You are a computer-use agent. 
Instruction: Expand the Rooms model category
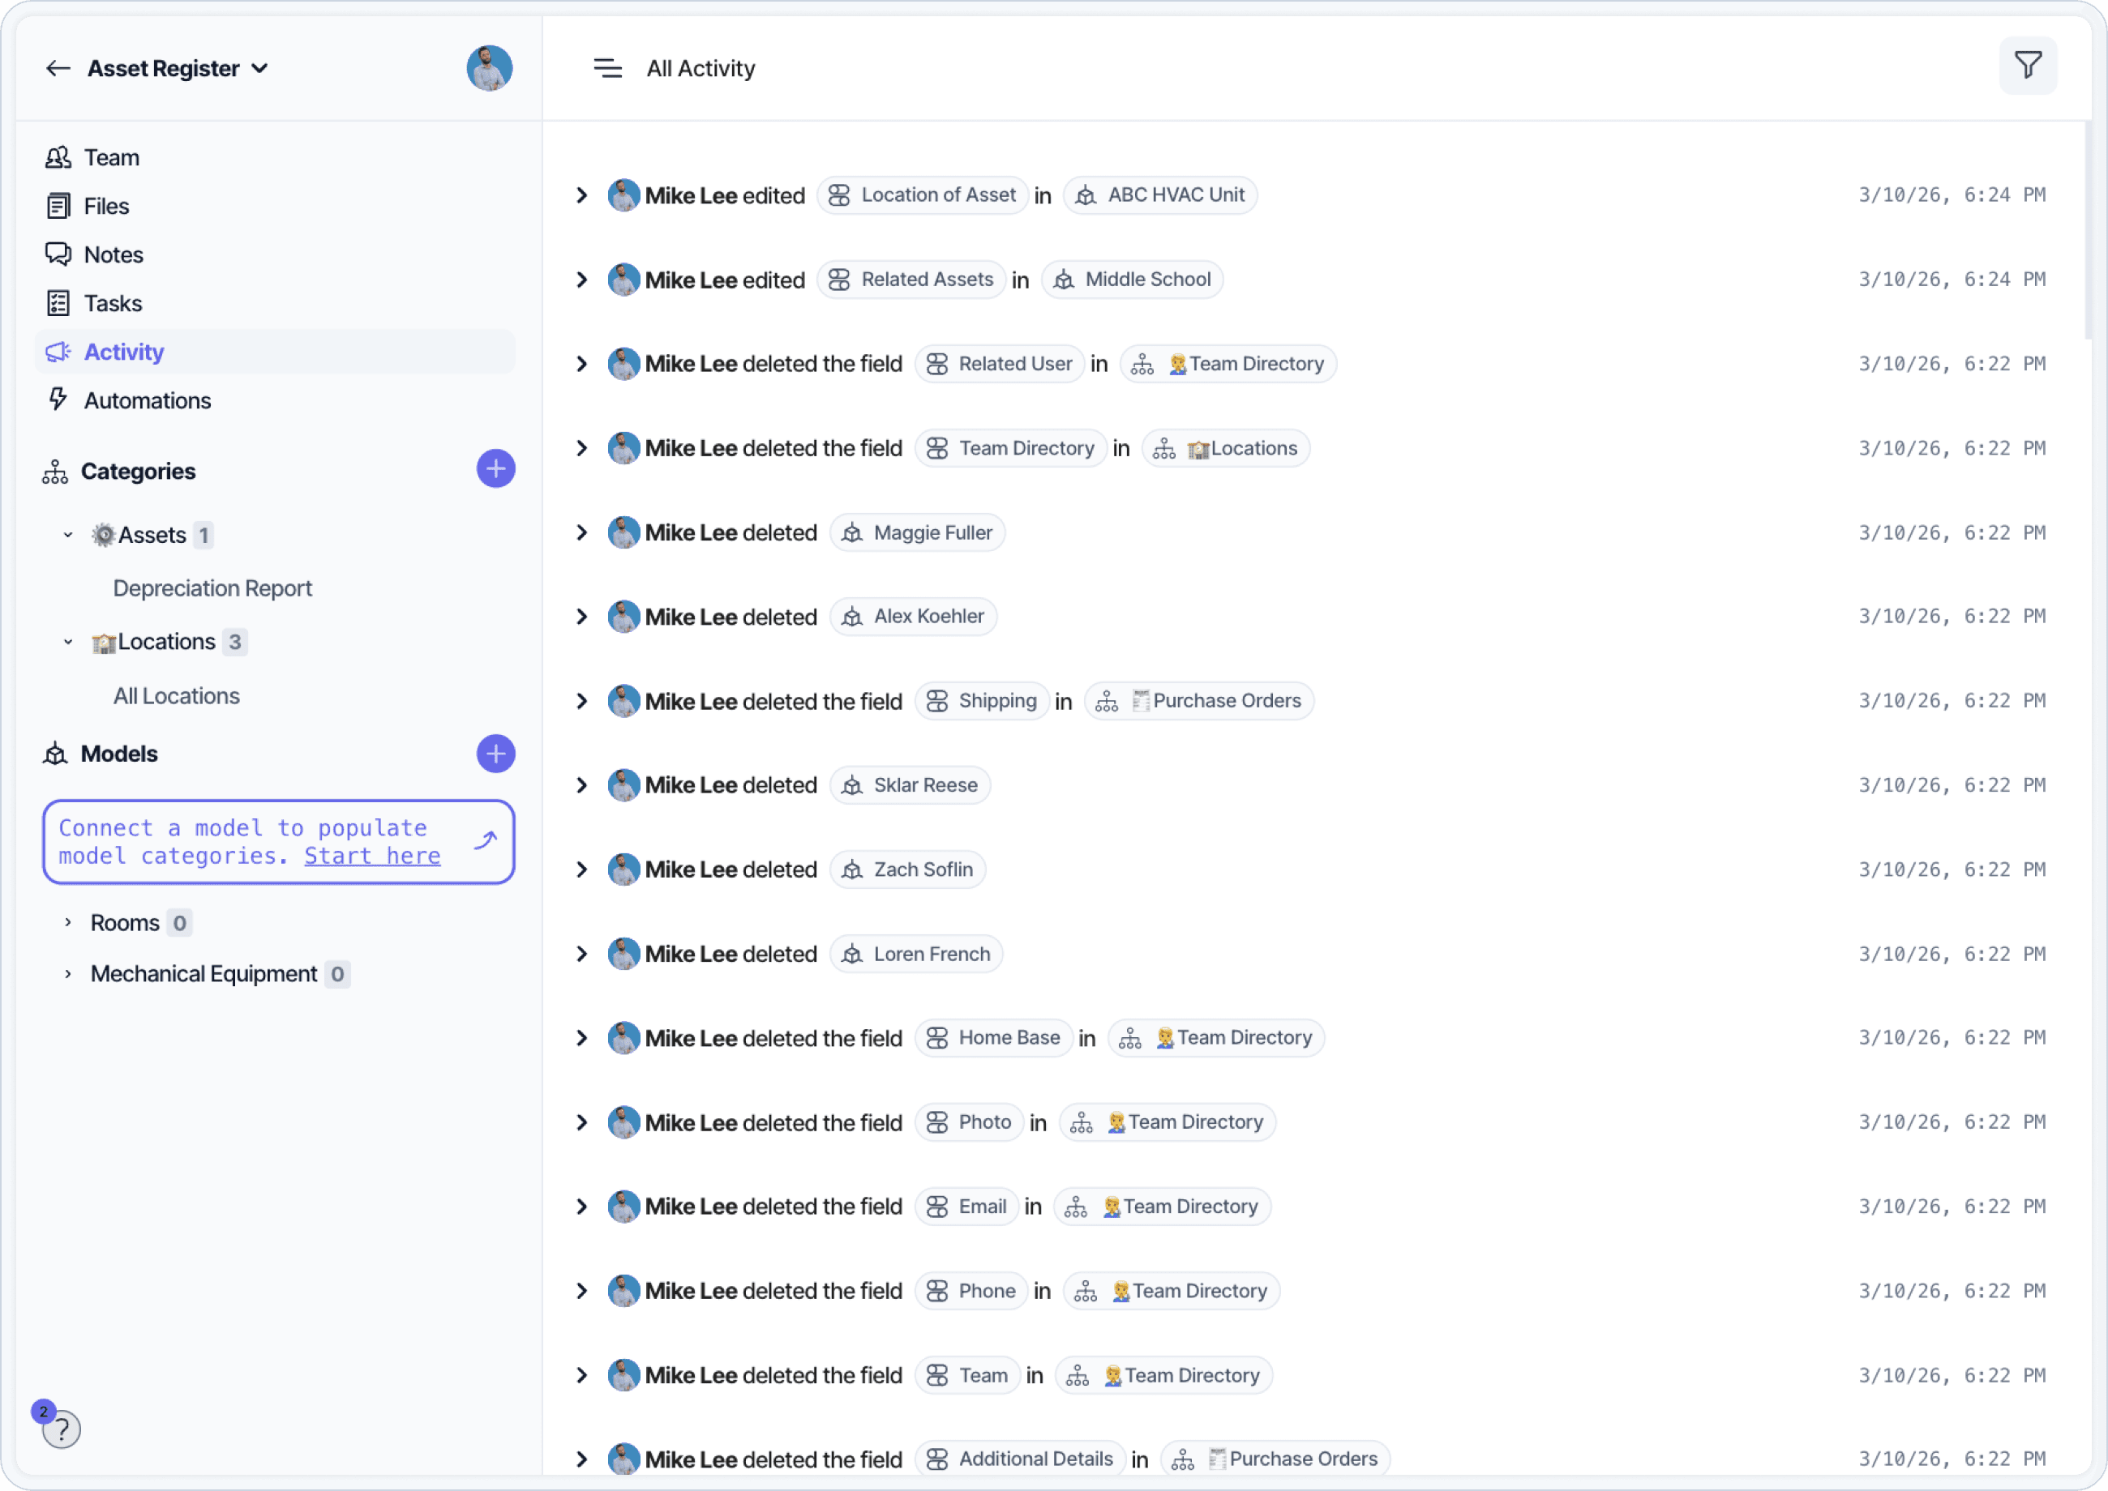[x=68, y=923]
